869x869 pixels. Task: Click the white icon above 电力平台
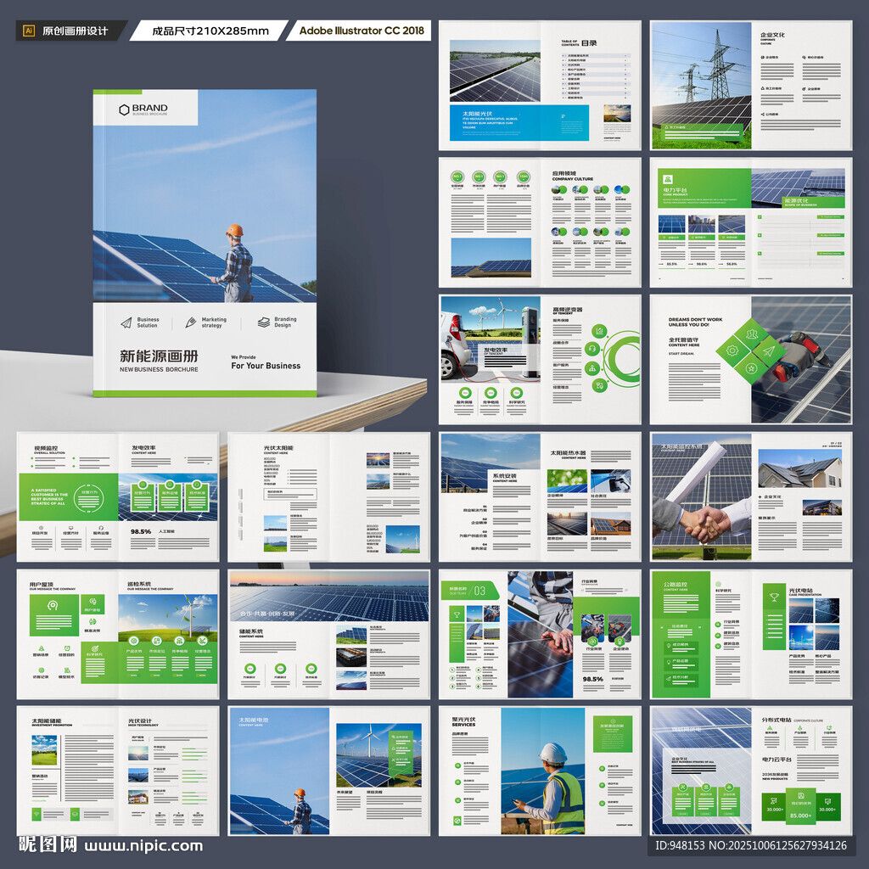[668, 180]
